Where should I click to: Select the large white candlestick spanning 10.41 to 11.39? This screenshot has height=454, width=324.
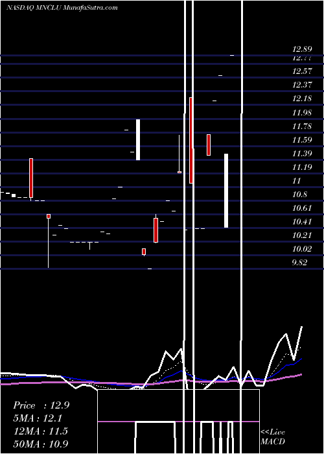click(226, 191)
